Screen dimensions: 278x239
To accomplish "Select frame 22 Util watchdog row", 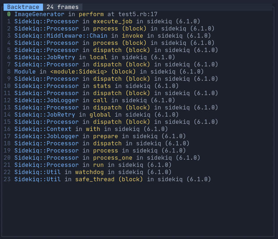I will (x=138, y=172).
